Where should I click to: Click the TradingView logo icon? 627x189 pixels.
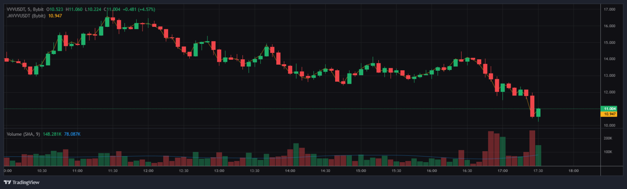7,182
